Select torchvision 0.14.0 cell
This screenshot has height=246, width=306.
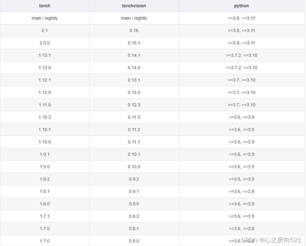(134, 68)
